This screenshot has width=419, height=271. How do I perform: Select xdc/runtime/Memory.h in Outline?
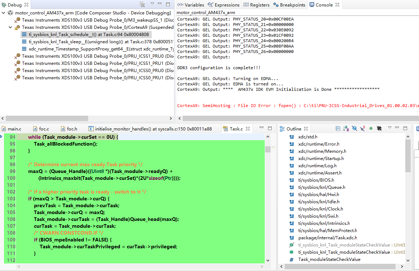(322, 151)
